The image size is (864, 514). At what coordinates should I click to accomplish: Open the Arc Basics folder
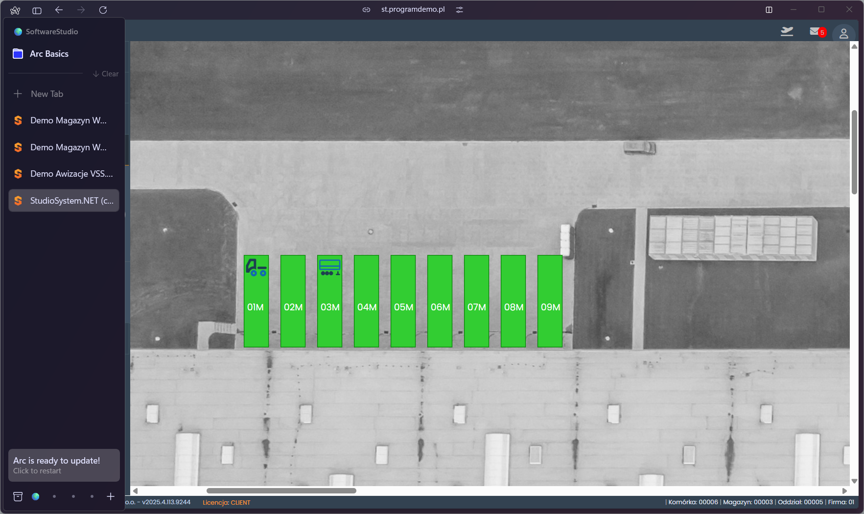pyautogui.click(x=49, y=54)
